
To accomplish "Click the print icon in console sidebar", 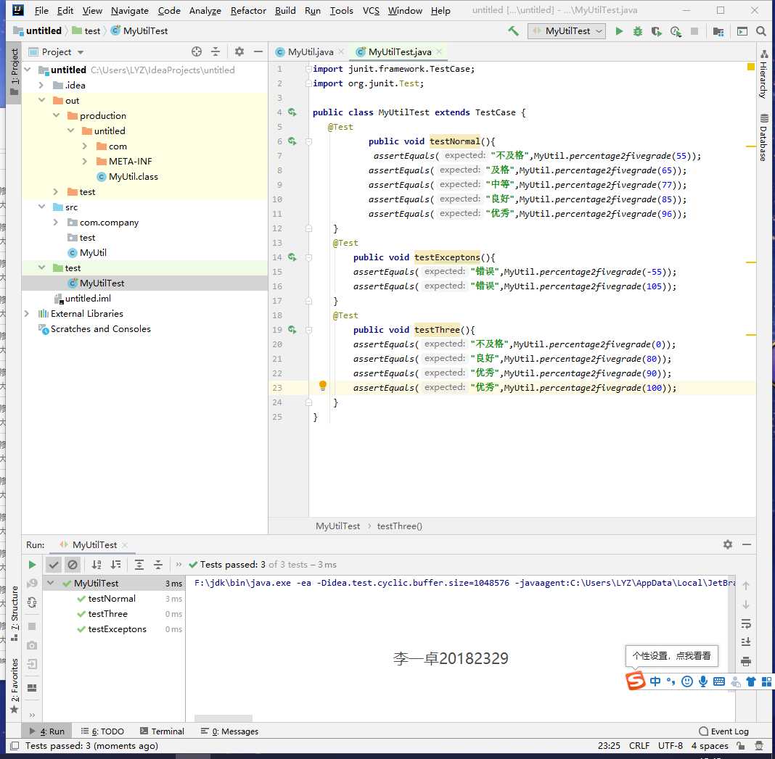I will pos(746,661).
